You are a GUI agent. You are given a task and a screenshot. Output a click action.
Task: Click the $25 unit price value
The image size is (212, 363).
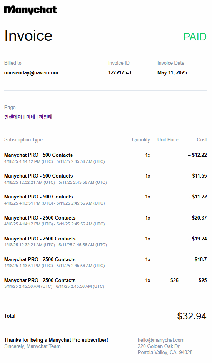pos(174,281)
